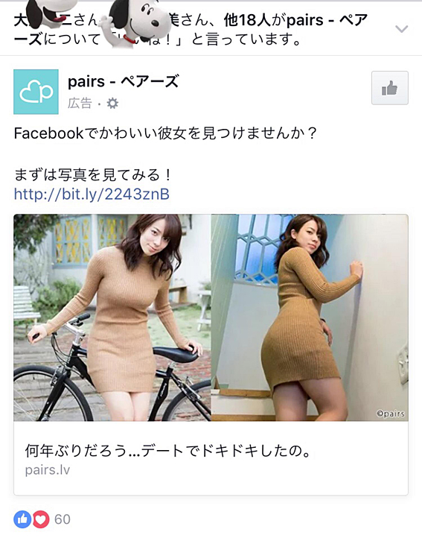The height and width of the screenshot is (538, 422).
Task: Expand the chevron at top right
Action: (401, 29)
